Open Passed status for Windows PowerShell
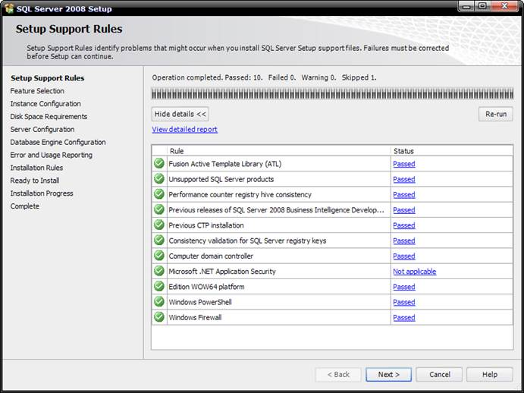 coord(404,303)
